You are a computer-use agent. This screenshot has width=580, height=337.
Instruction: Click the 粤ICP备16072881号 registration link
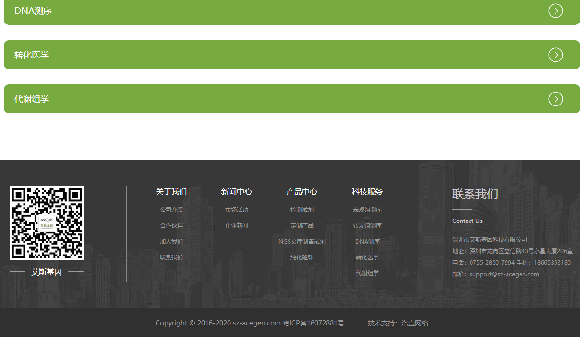click(314, 323)
